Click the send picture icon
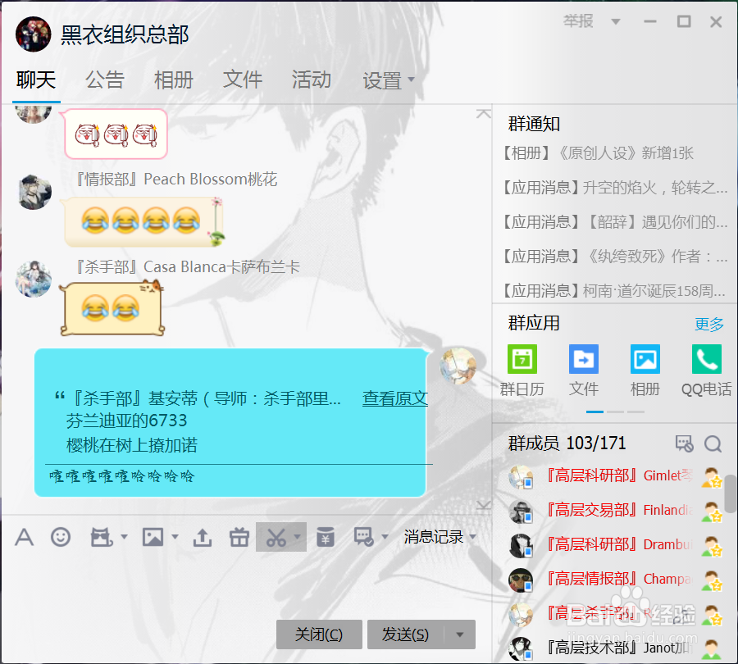 pos(153,537)
